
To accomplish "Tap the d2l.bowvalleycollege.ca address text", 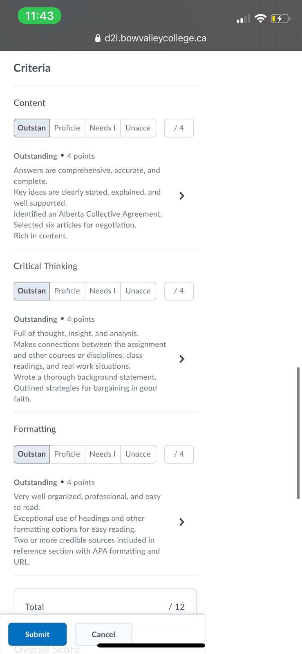I will pos(156,38).
